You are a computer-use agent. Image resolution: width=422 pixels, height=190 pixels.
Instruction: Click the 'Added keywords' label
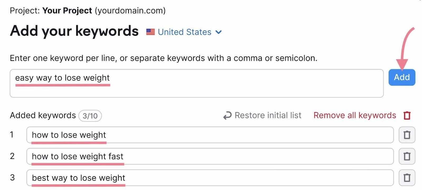43,115
